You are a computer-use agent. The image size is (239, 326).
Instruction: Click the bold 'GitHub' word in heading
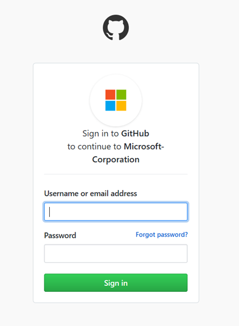(135, 133)
